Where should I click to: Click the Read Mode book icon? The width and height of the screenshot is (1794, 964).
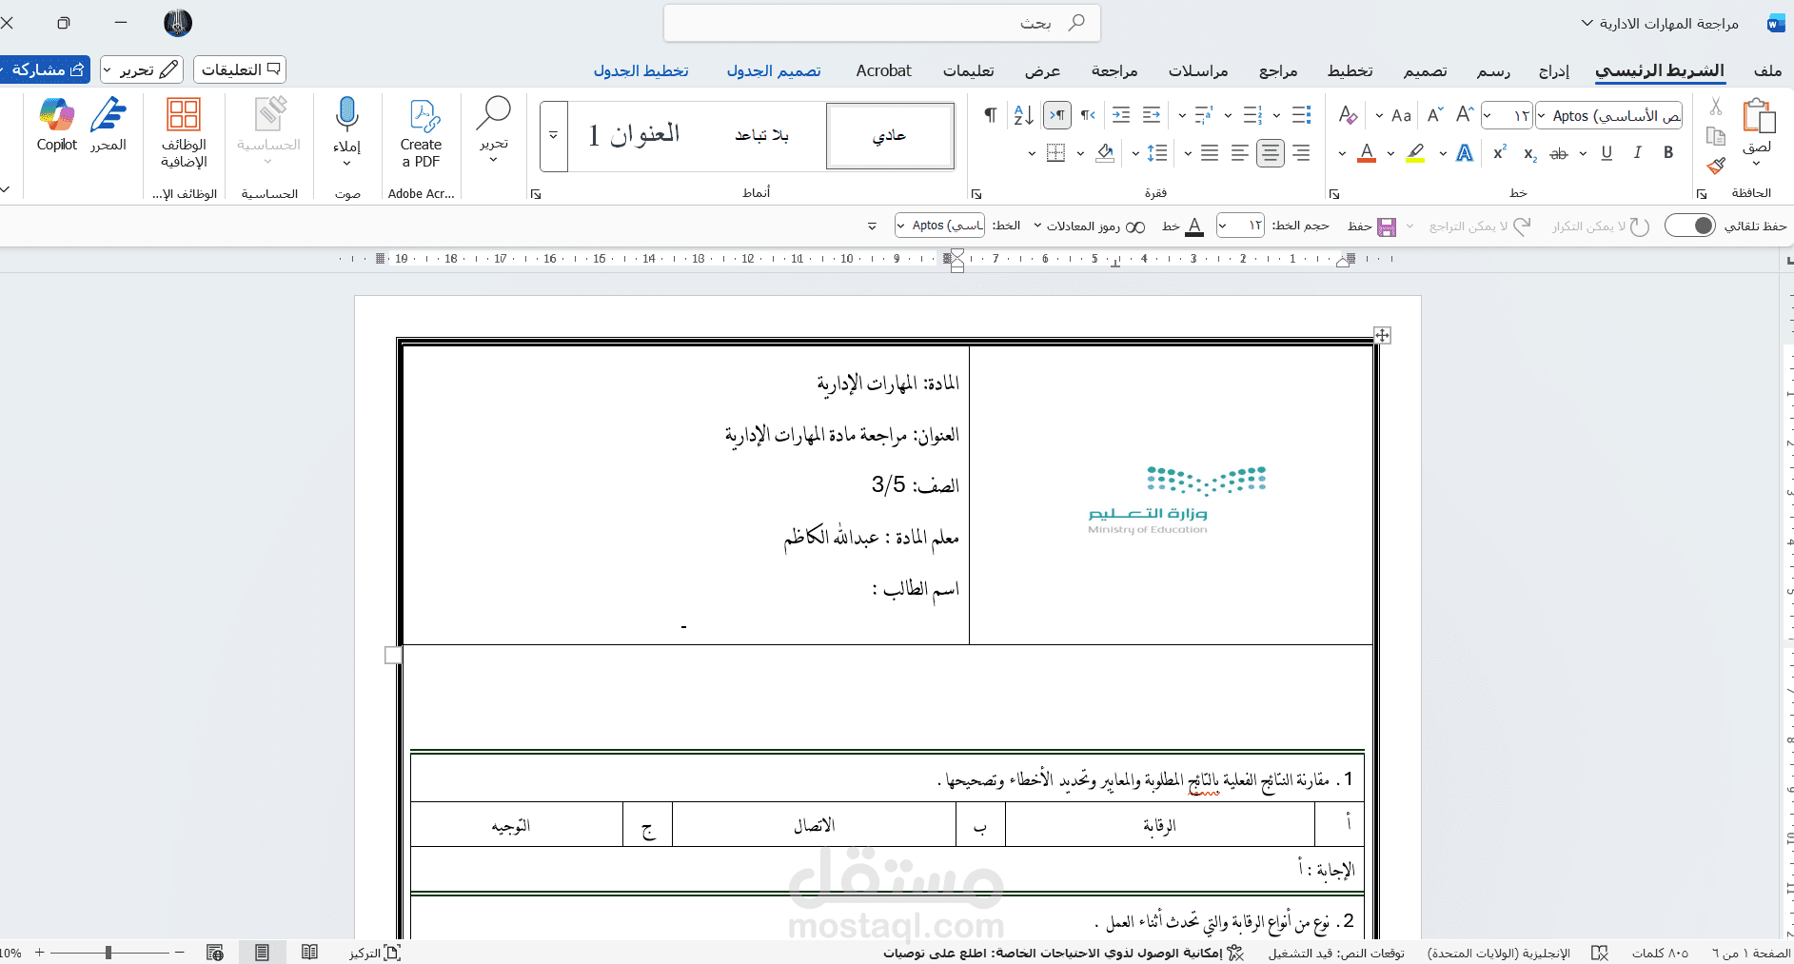pyautogui.click(x=309, y=953)
